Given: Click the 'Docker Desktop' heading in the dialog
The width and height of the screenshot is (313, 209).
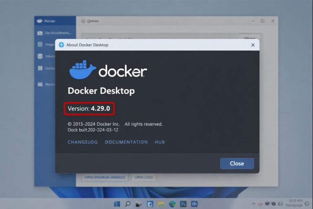Looking at the screenshot, I should pos(101,91).
